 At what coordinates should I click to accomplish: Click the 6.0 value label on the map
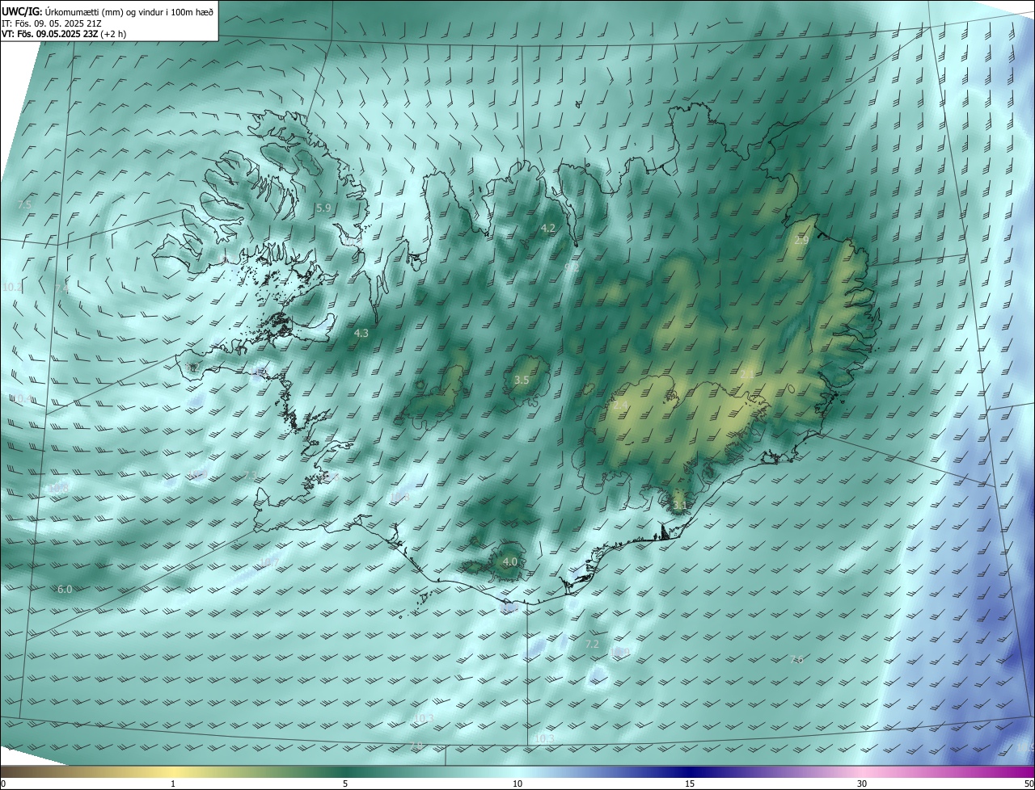(65, 590)
